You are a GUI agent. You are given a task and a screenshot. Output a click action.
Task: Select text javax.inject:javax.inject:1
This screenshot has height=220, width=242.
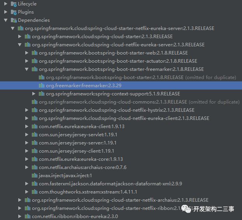click(65, 176)
